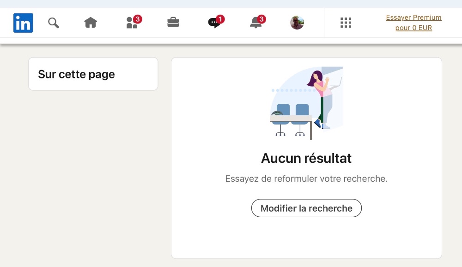Open the My Network people icon
Image resolution: width=462 pixels, height=267 pixels.
point(132,23)
